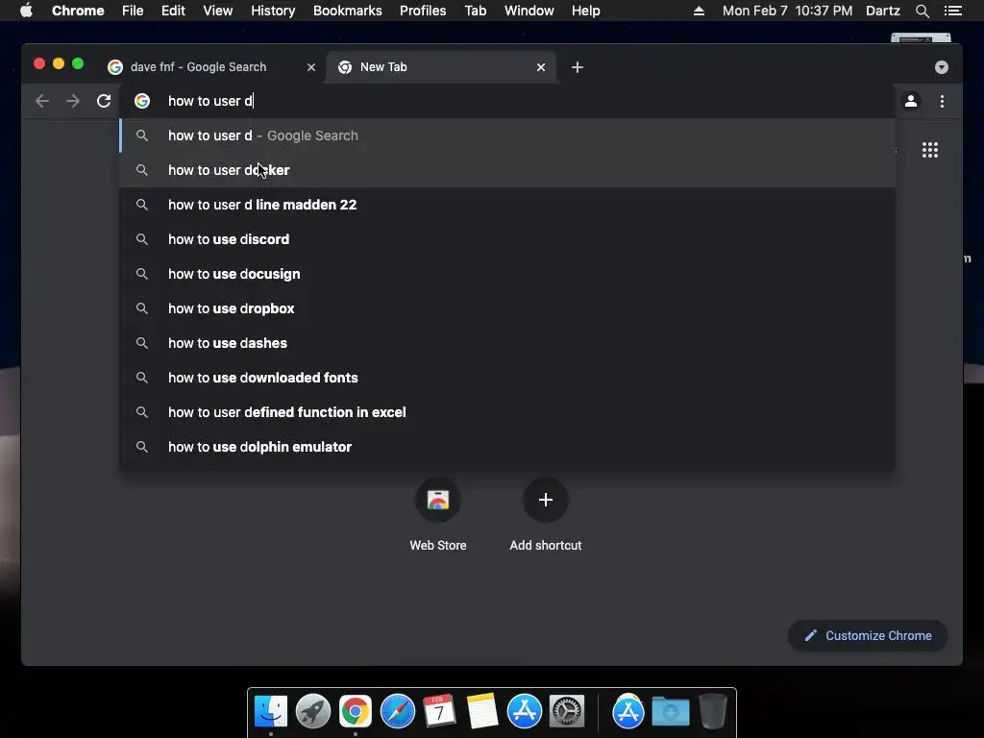This screenshot has width=984, height=738.
Task: Select 'how to use discord' suggestion
Action: click(x=507, y=239)
